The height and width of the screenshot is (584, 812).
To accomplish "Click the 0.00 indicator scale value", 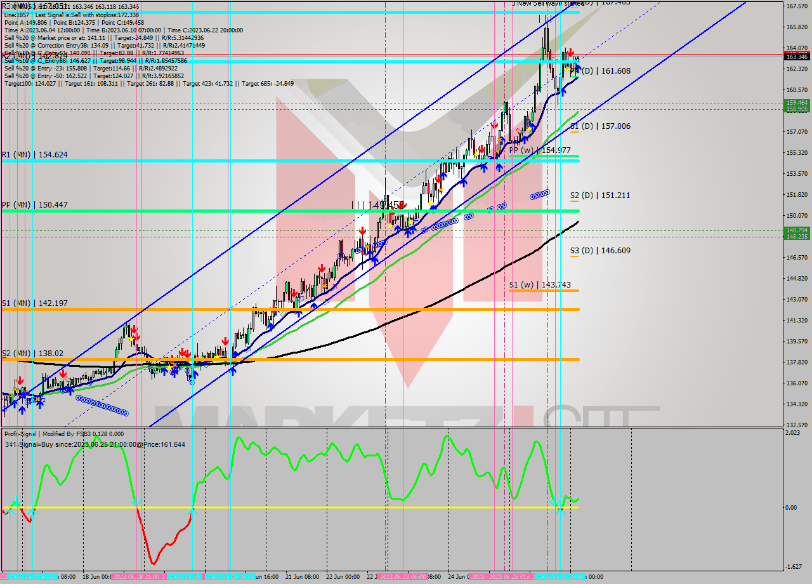I will click(x=792, y=507).
